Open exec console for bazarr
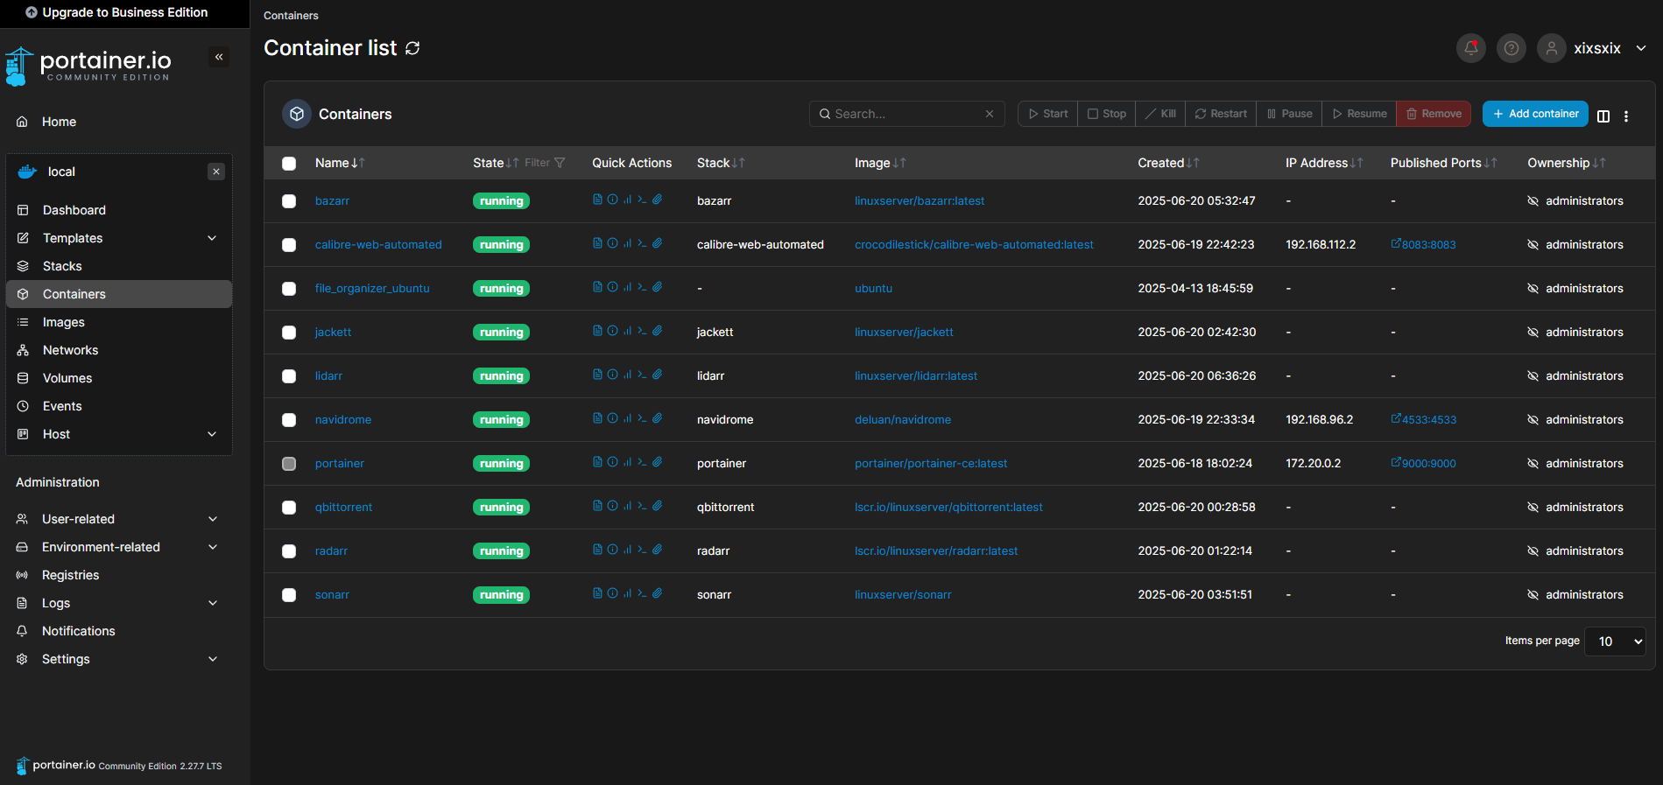The height and width of the screenshot is (785, 1663). pos(642,200)
